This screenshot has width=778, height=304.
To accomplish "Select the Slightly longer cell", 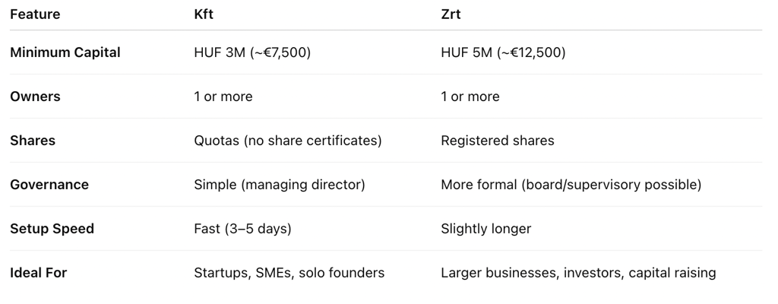I will tap(486, 229).
